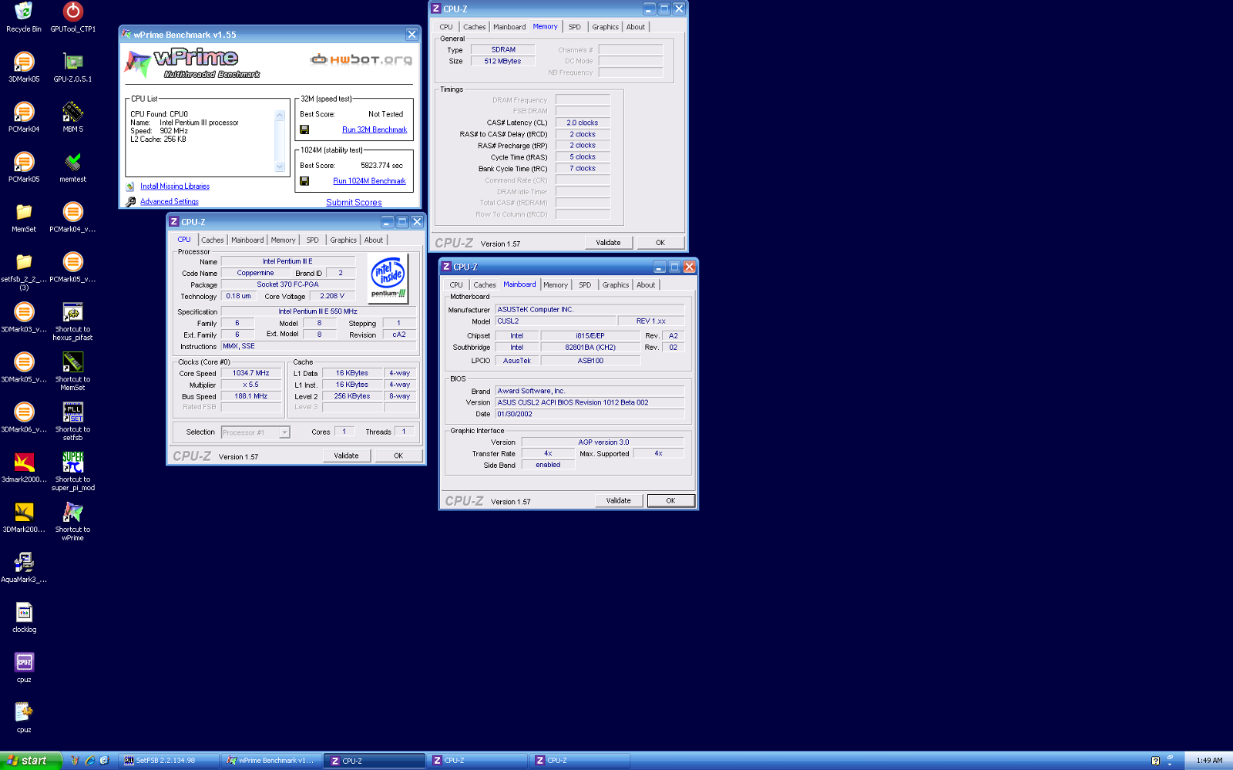Select CPU tab in Mainboard CPU-Z window

coord(456,285)
